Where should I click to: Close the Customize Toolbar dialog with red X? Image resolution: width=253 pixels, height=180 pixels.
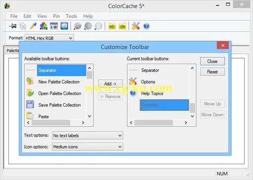[223, 45]
